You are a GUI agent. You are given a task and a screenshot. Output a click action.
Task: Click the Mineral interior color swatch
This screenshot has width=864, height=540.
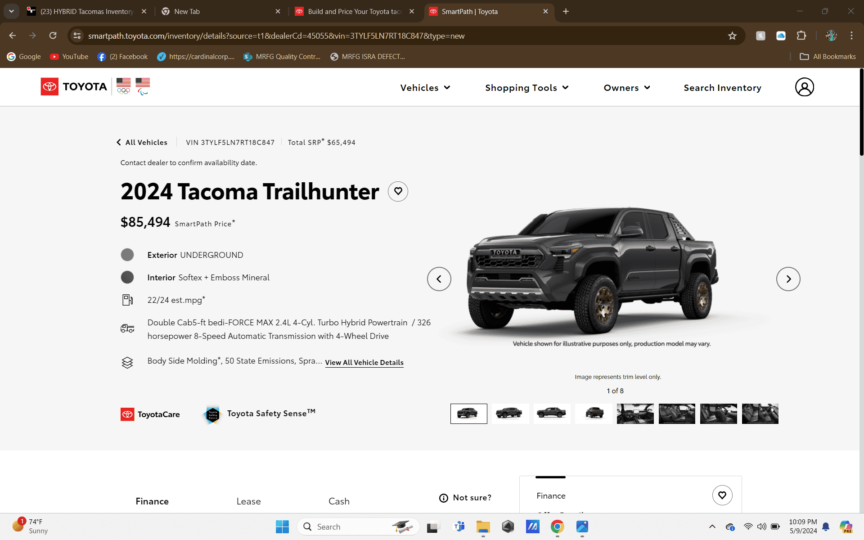tap(127, 277)
